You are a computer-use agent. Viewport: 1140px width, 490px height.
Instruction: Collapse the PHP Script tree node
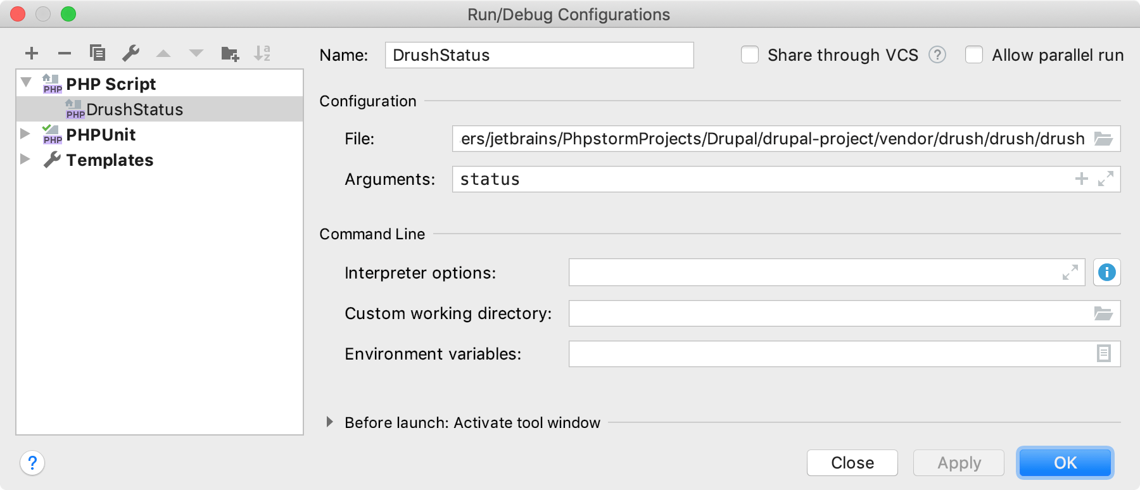(26, 82)
